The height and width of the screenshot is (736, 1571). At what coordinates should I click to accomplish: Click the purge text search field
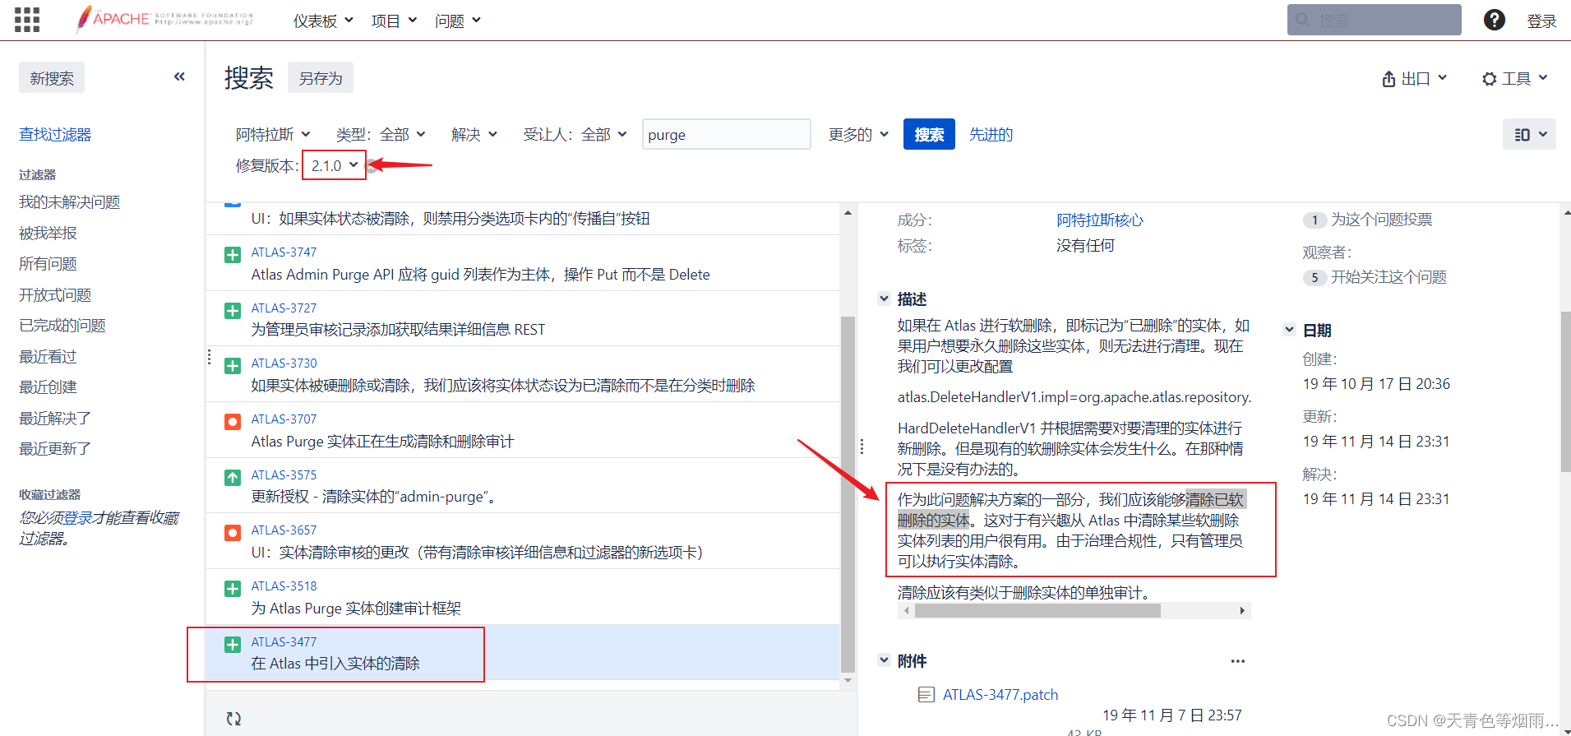click(x=726, y=135)
